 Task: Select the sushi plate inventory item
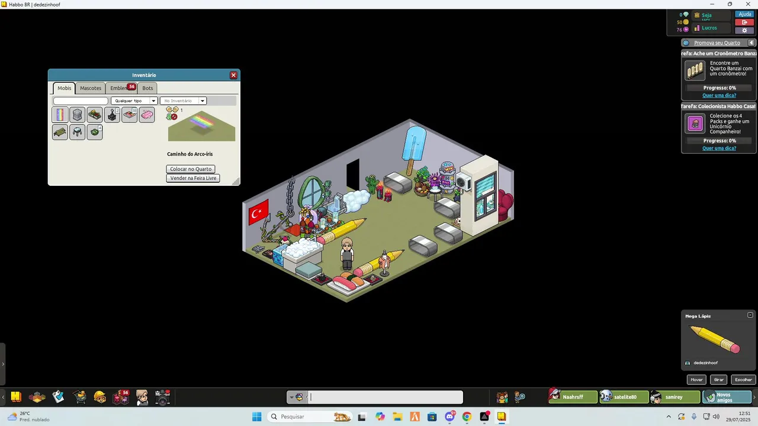[130, 115]
